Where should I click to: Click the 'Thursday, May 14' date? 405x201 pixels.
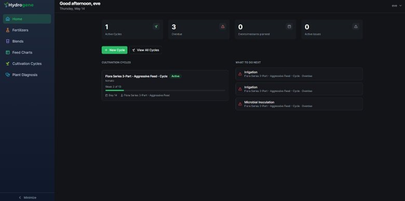72,9
